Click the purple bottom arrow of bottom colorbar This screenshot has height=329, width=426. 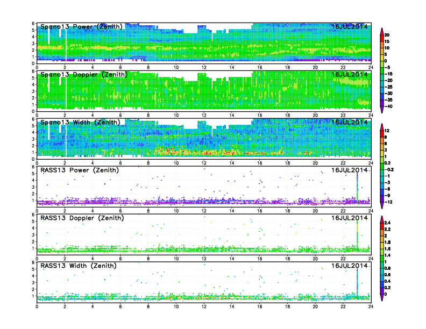click(382, 297)
